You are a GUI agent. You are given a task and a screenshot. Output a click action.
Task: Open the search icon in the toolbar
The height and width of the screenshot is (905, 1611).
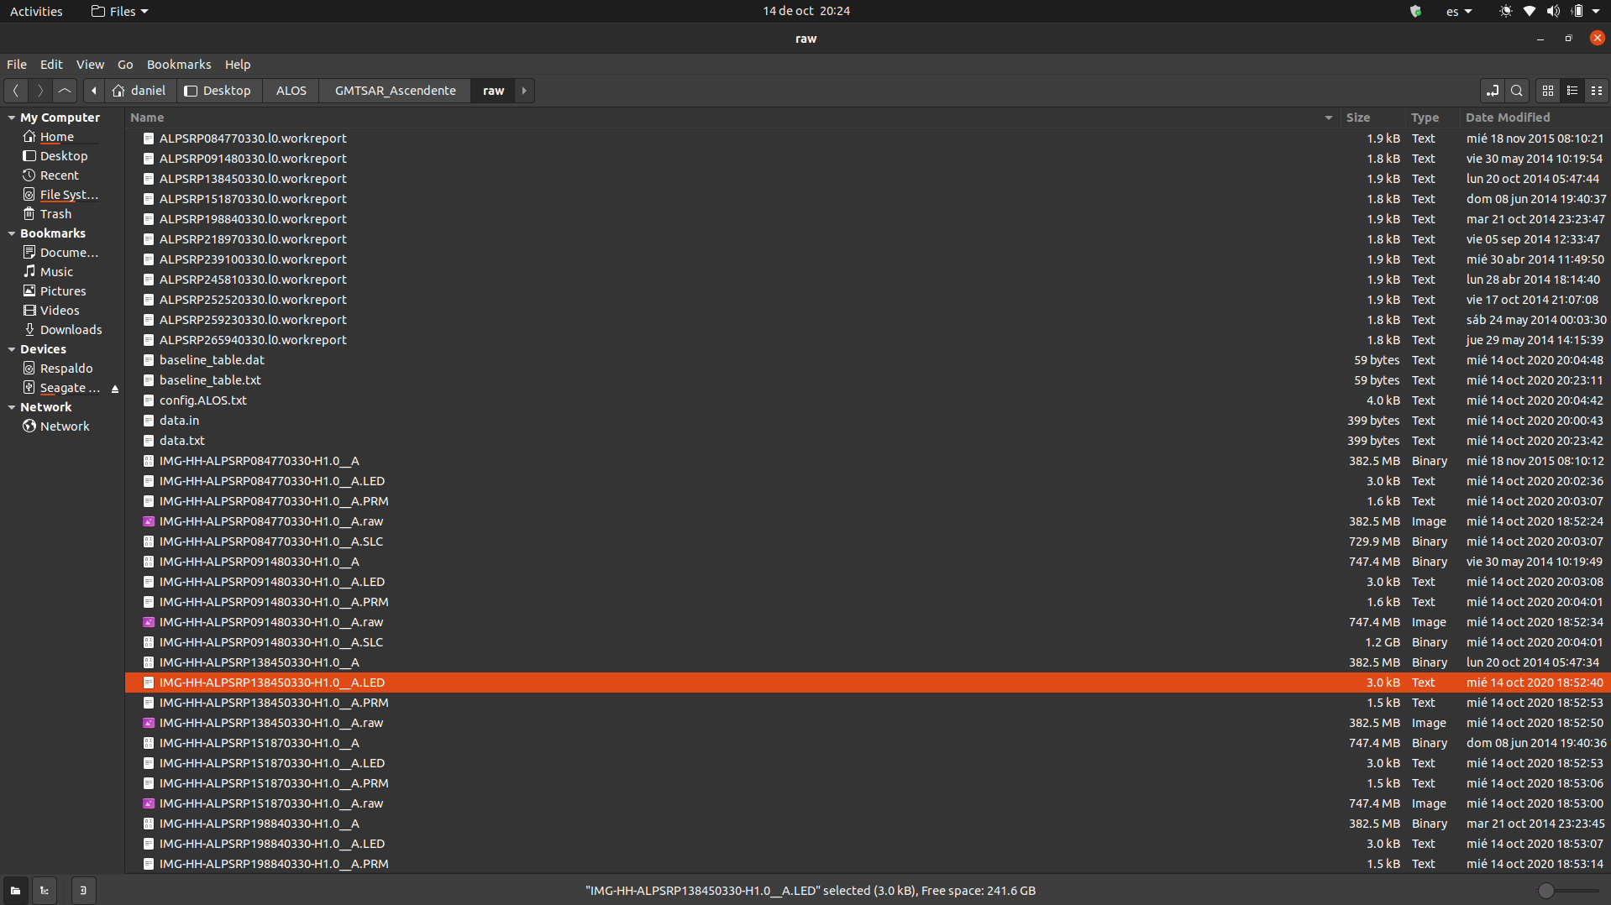(x=1518, y=90)
